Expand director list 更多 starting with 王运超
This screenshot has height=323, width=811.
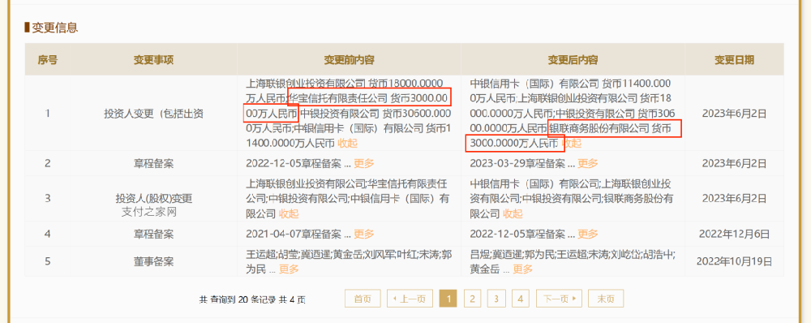pos(290,269)
